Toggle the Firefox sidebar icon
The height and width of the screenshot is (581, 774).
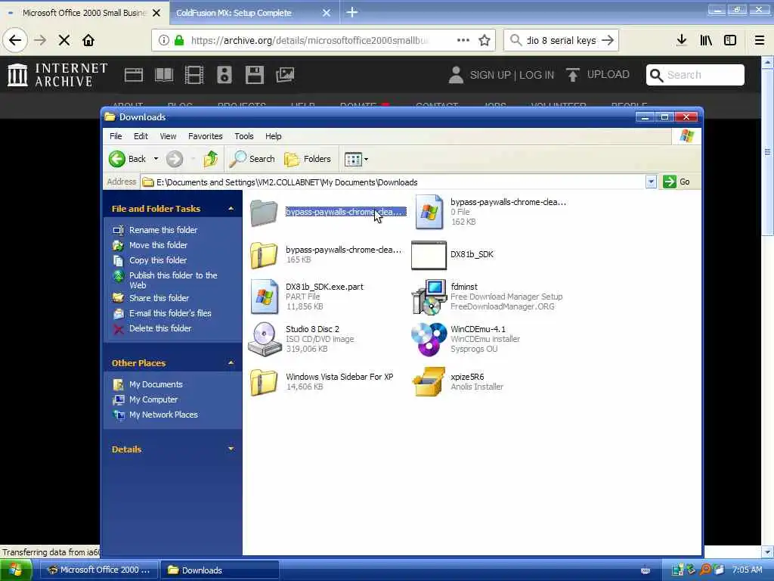730,40
